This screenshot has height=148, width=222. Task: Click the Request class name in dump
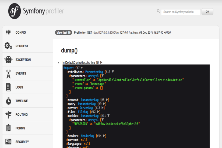tap(69, 68)
